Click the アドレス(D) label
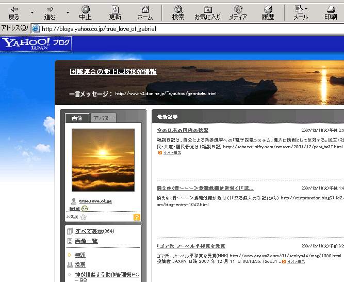 [14, 28]
